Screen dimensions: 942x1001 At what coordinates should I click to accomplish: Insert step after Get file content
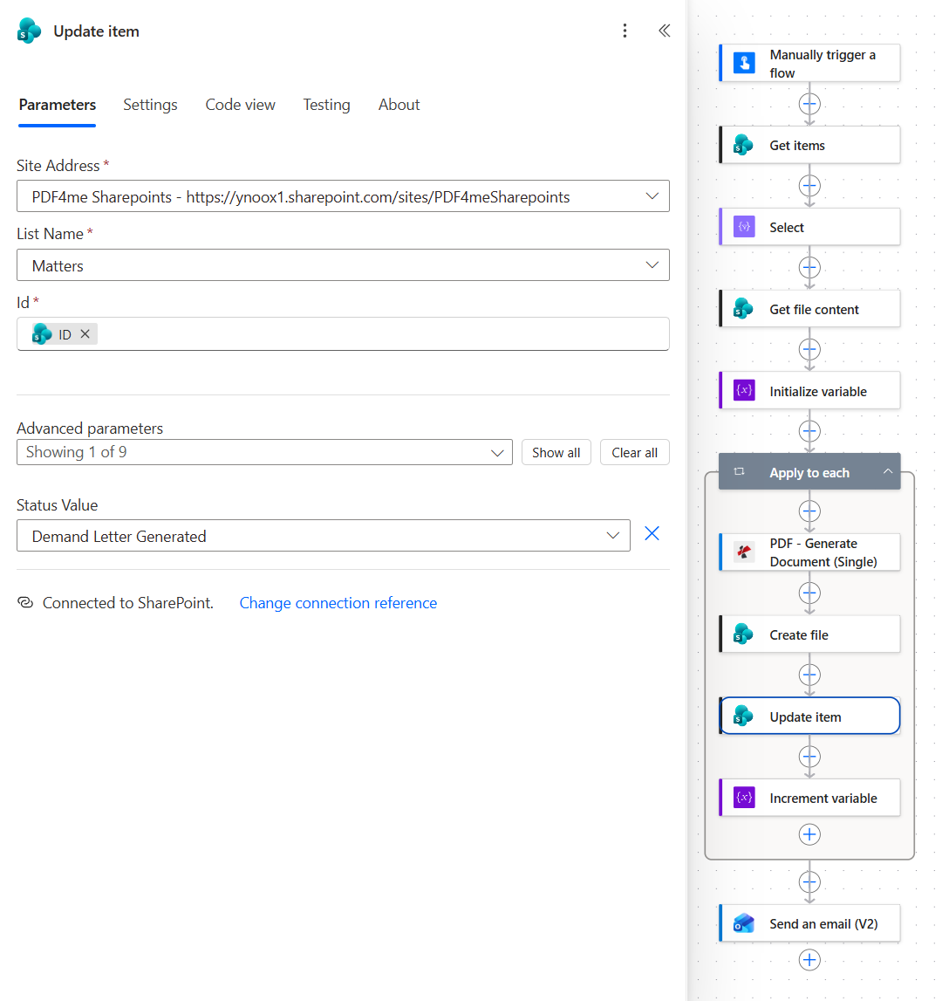(x=809, y=349)
